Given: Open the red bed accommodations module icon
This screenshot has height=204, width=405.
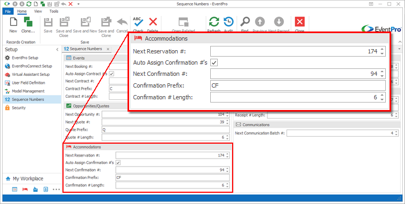Looking at the screenshot, I should (x=25, y=190).
